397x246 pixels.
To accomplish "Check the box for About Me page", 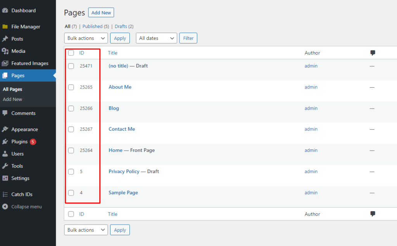I will pyautogui.click(x=71, y=87).
